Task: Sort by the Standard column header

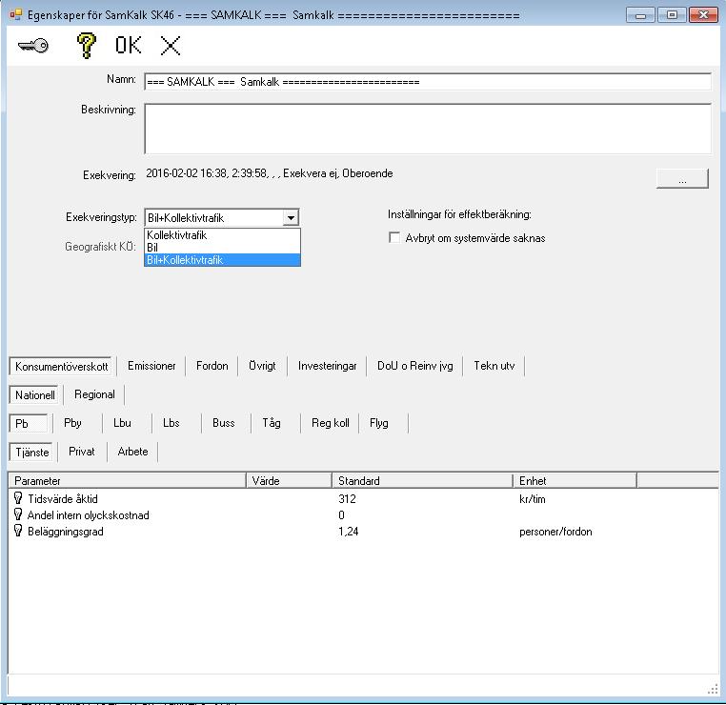Action: click(x=423, y=480)
